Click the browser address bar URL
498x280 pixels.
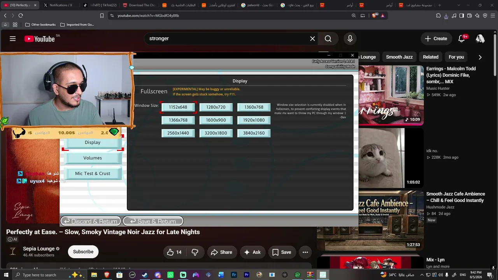coord(148,16)
